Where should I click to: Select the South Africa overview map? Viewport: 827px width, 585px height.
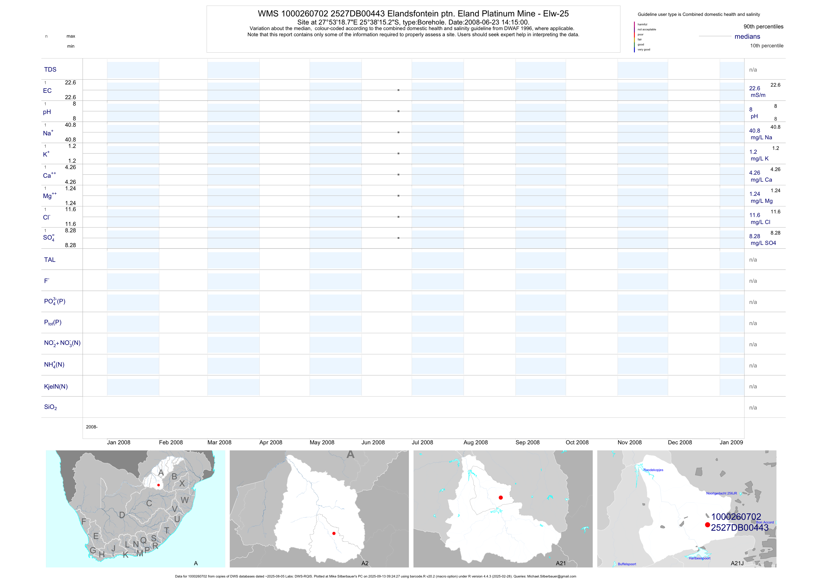(135, 509)
